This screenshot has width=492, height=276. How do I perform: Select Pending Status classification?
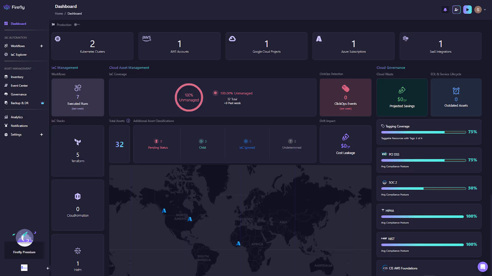pos(158,144)
